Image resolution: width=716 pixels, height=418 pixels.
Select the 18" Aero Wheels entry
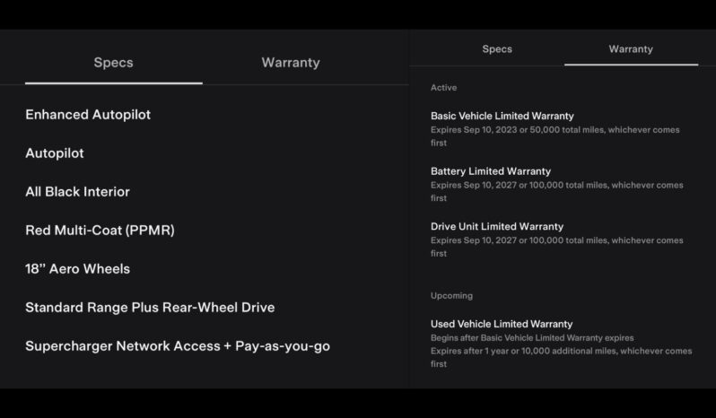[78, 269]
